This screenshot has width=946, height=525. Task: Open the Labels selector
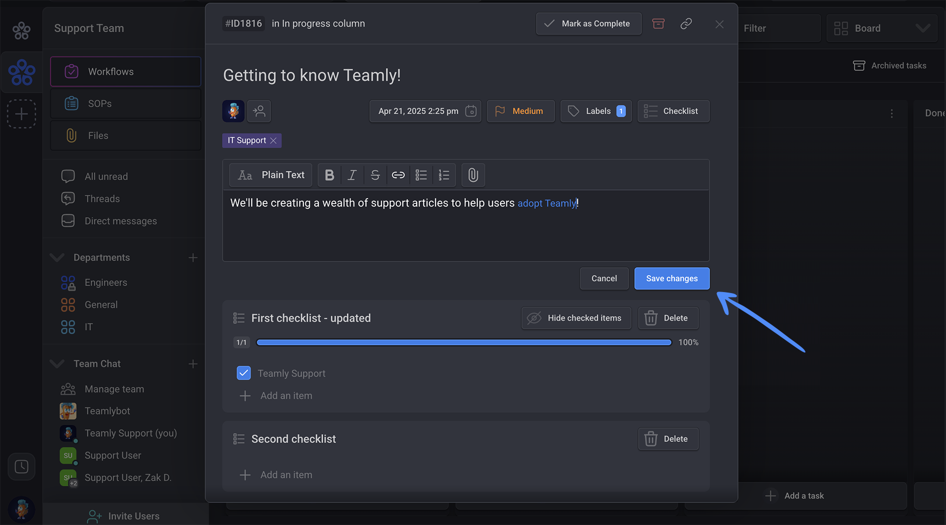click(x=596, y=111)
